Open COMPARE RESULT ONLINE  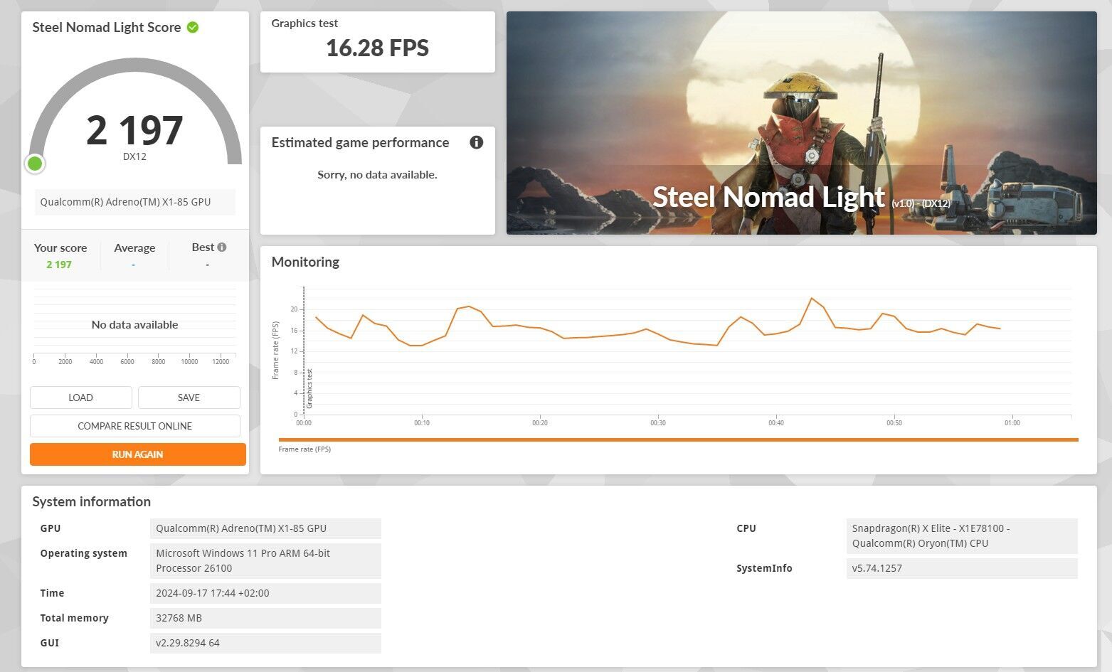(135, 426)
